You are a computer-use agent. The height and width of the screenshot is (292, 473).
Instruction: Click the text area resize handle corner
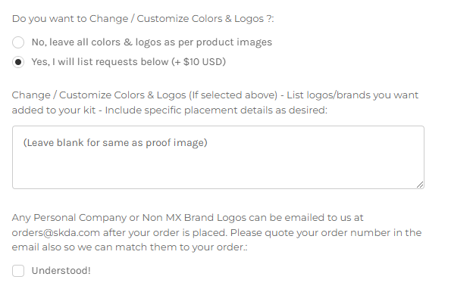tap(420, 185)
